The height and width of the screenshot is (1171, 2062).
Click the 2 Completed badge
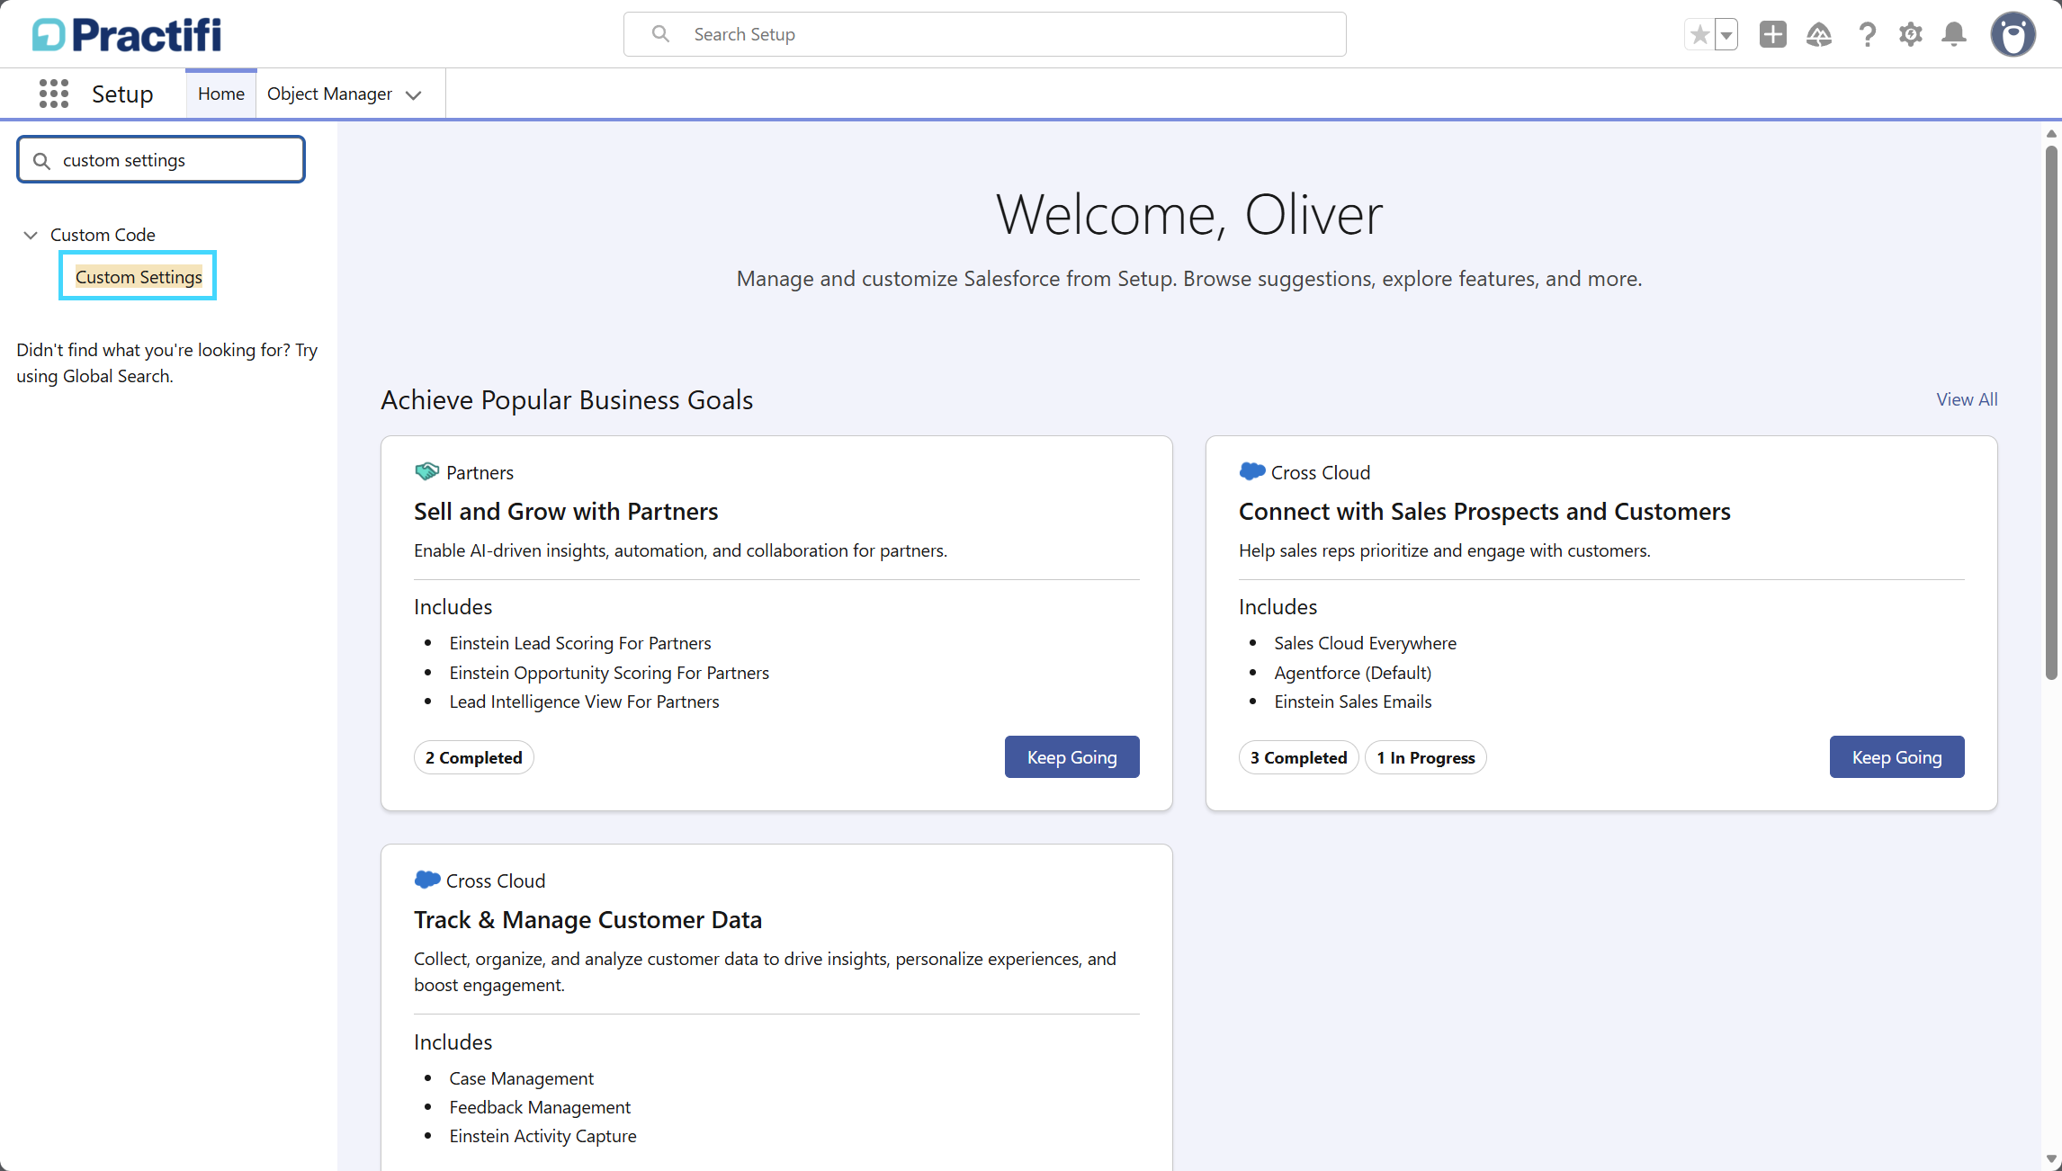473,757
